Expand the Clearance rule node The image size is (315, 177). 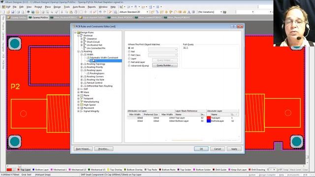[82, 39]
